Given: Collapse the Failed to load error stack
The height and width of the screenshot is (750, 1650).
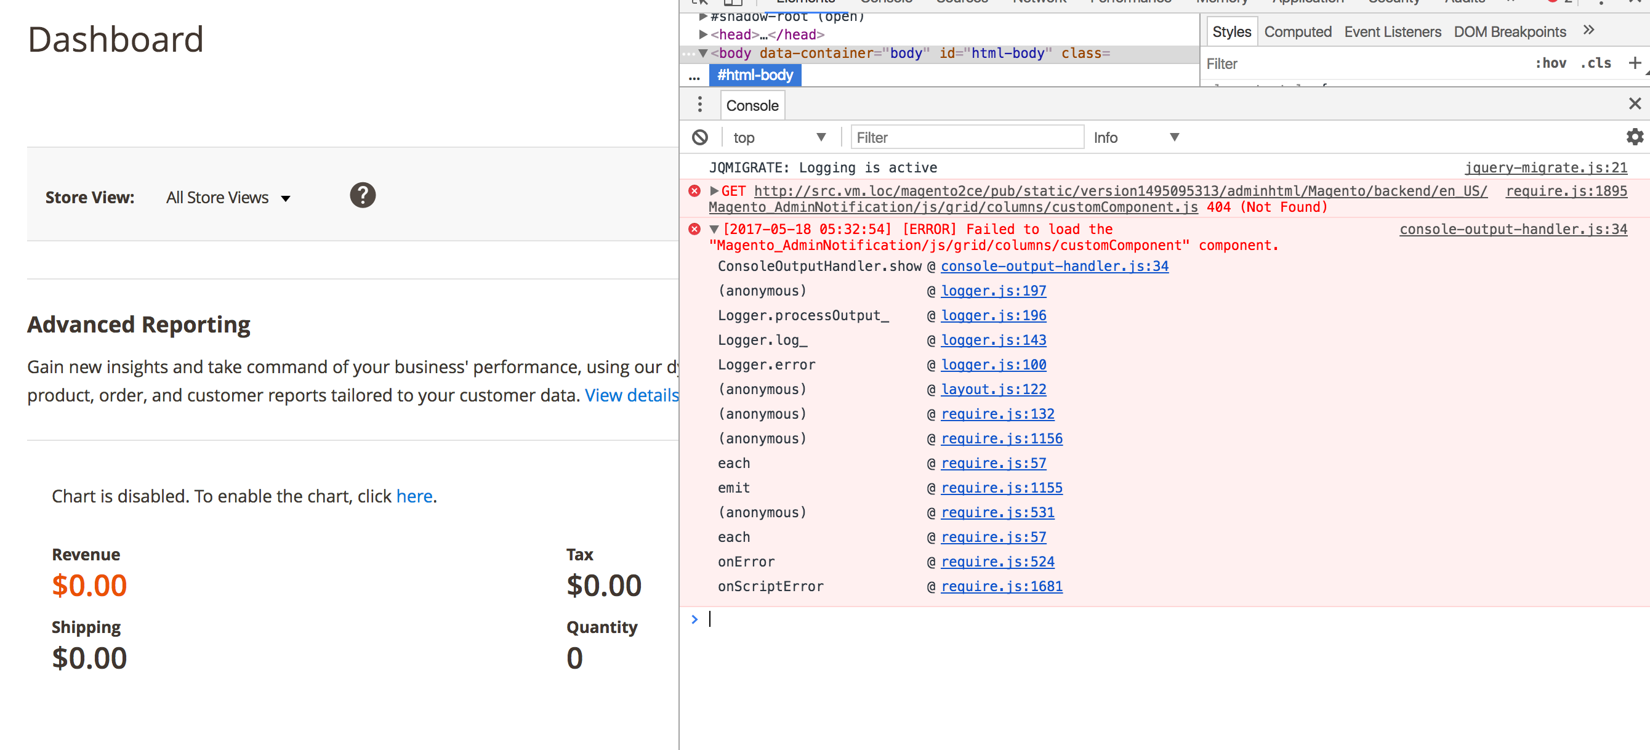Looking at the screenshot, I should (714, 229).
